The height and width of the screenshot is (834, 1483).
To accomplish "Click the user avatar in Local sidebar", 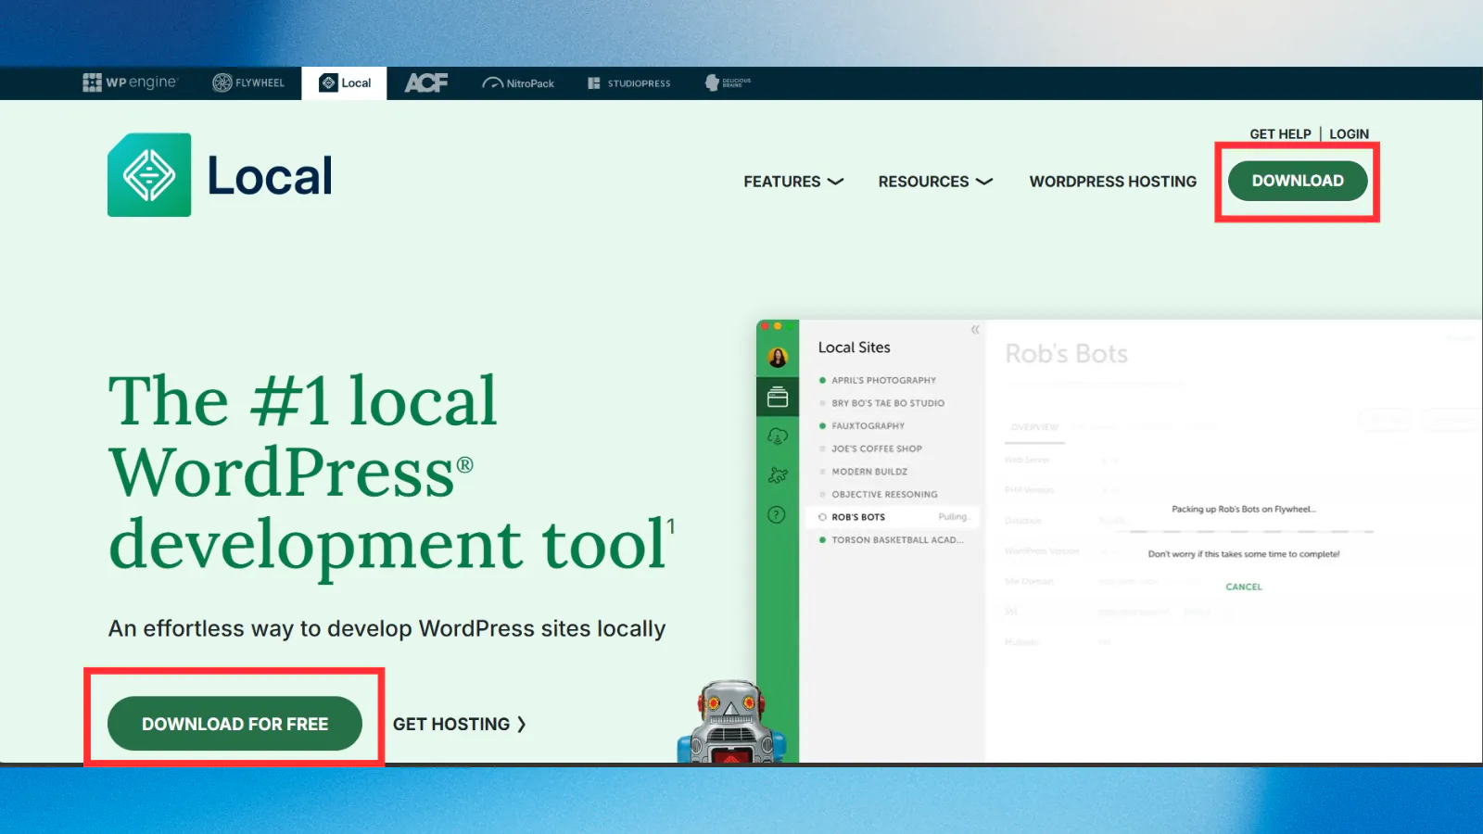I will [778, 357].
